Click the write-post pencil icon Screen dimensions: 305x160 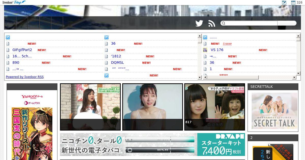click(284, 3)
